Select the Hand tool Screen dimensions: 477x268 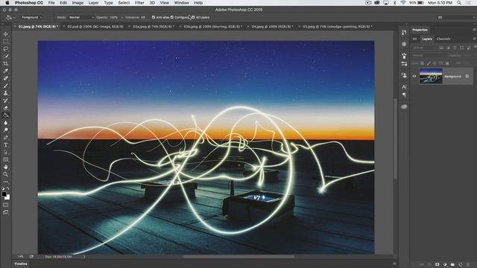click(6, 167)
